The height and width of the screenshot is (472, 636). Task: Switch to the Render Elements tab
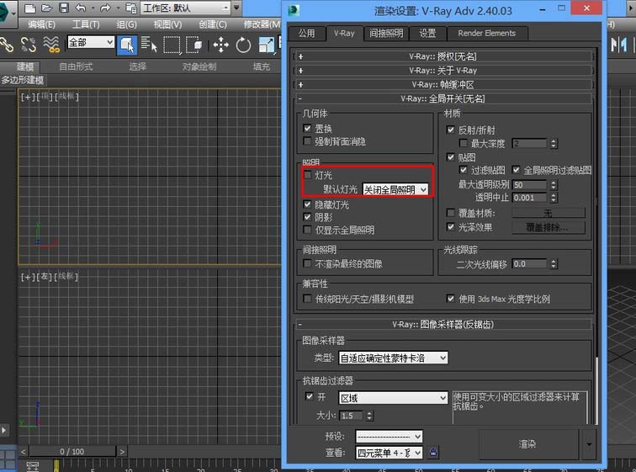click(x=487, y=33)
